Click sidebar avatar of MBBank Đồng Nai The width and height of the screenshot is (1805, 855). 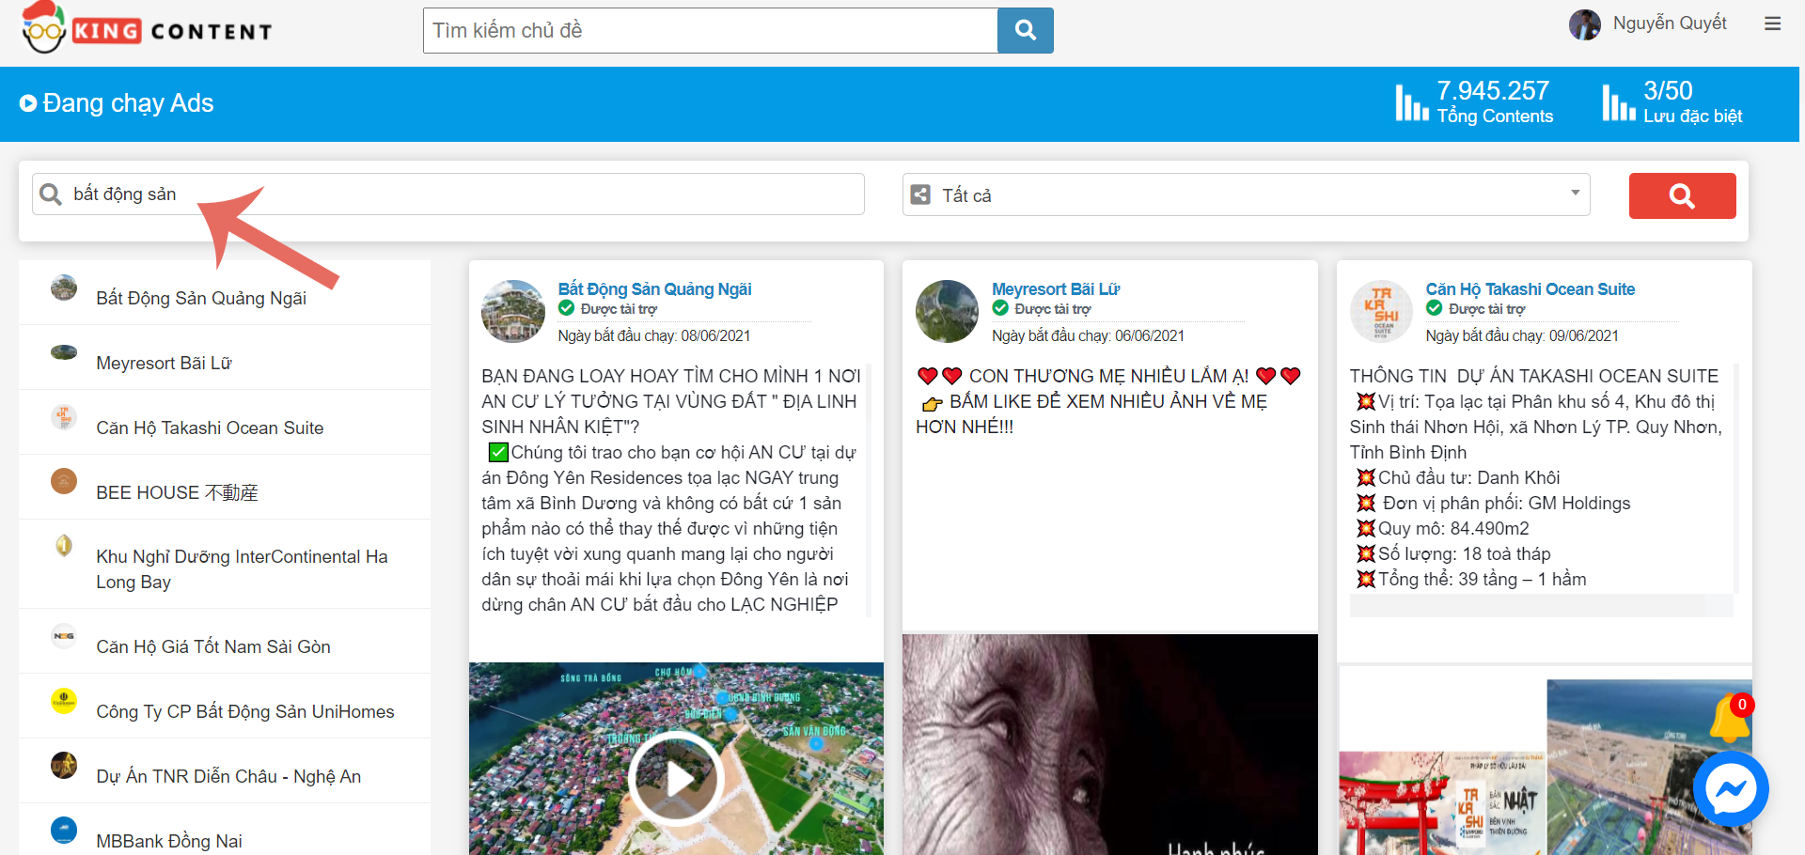(64, 831)
